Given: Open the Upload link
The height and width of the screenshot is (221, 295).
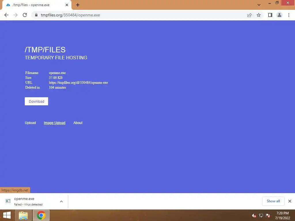Looking at the screenshot, I should point(30,123).
